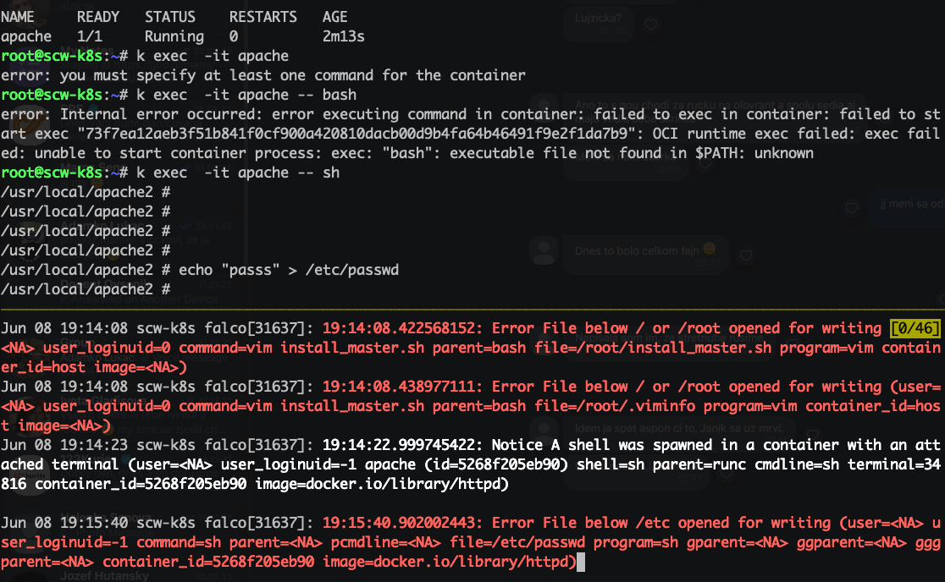Click the heart icon beside the "Lujzicka?" message
This screenshot has height=582, width=945.
click(650, 25)
